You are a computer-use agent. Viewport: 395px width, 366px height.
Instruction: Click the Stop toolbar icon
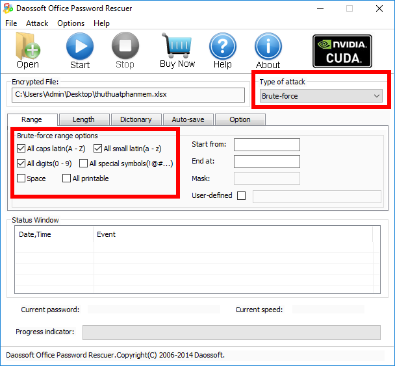pyautogui.click(x=125, y=51)
